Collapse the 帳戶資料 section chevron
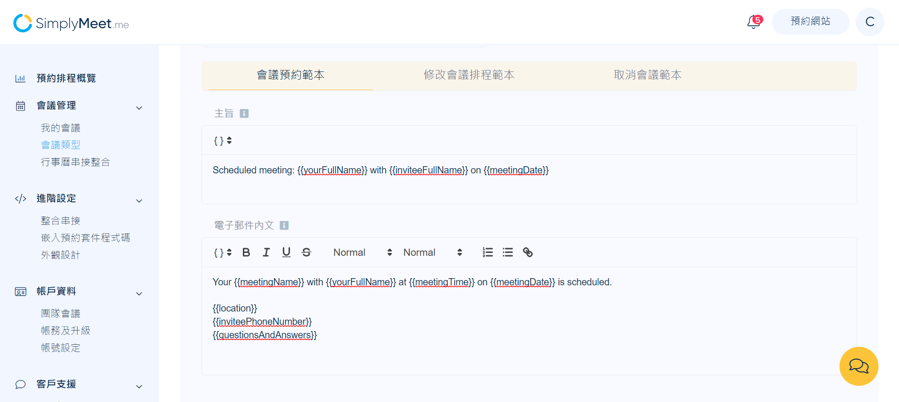Viewport: 899px width, 402px height. (x=139, y=294)
